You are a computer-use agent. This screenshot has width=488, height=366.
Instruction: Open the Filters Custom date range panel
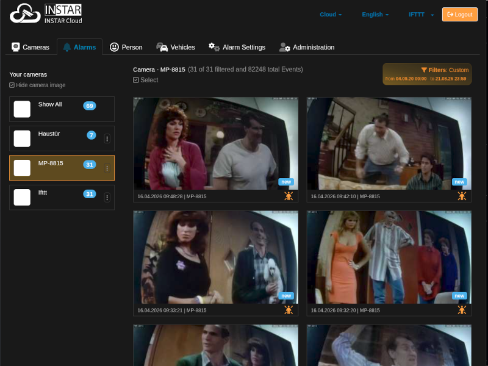[x=427, y=74]
